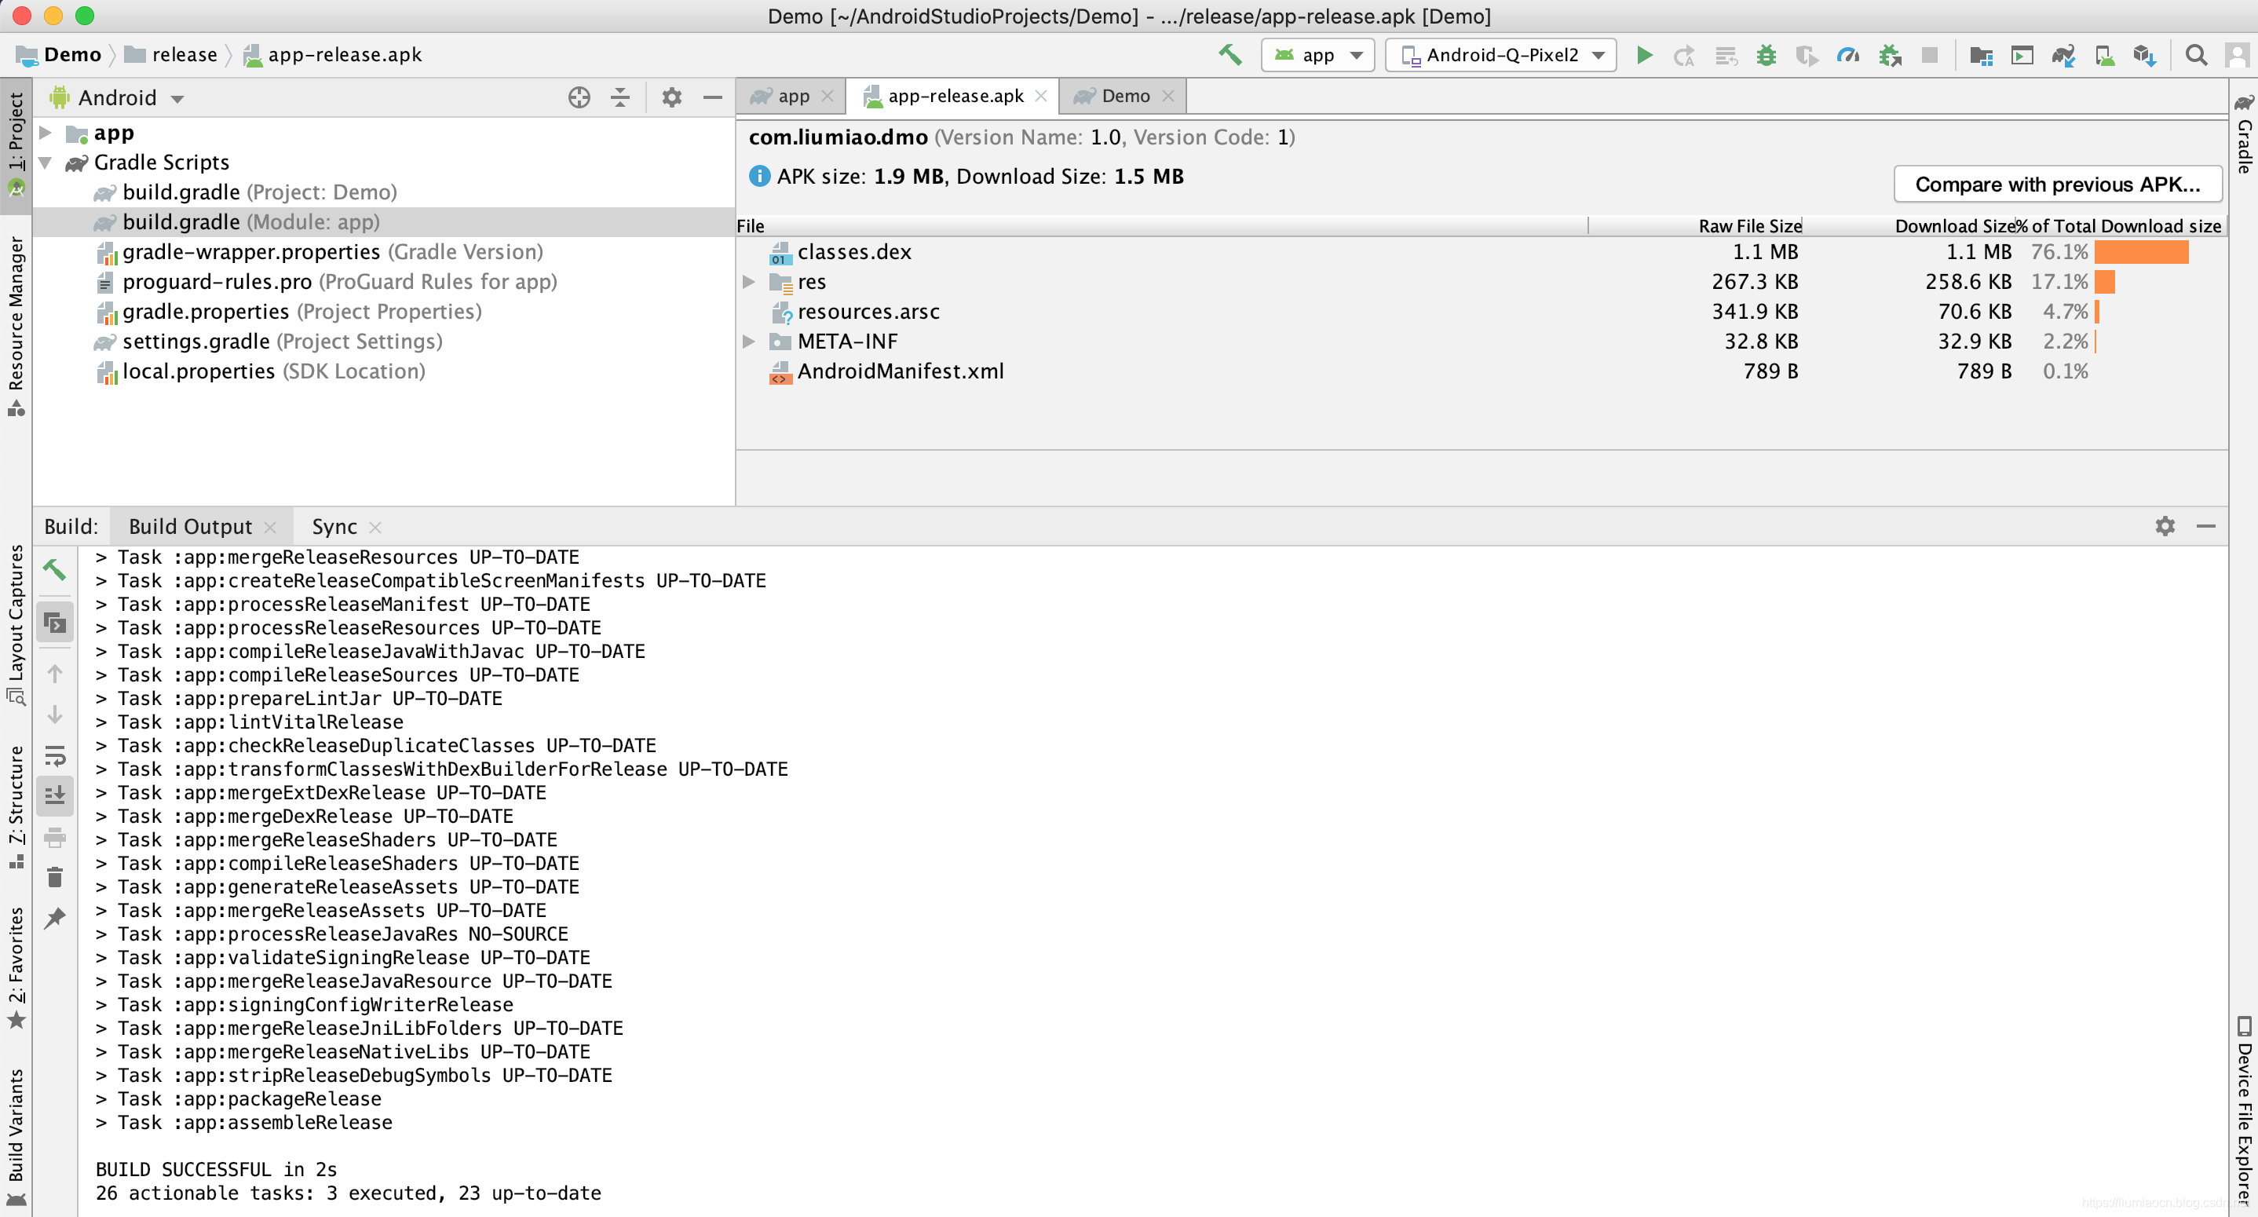Image resolution: width=2258 pixels, height=1217 pixels.
Task: Click the Toggle view icon in Build panel
Action: pos(54,623)
